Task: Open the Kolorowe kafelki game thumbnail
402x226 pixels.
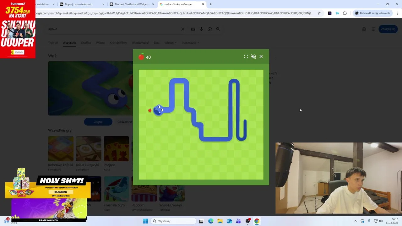Action: coord(61,148)
